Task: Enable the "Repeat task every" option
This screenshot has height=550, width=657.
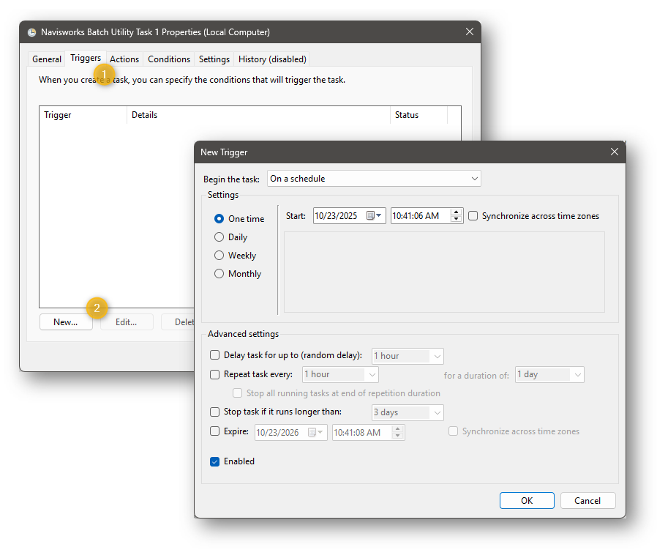Action: [x=214, y=374]
